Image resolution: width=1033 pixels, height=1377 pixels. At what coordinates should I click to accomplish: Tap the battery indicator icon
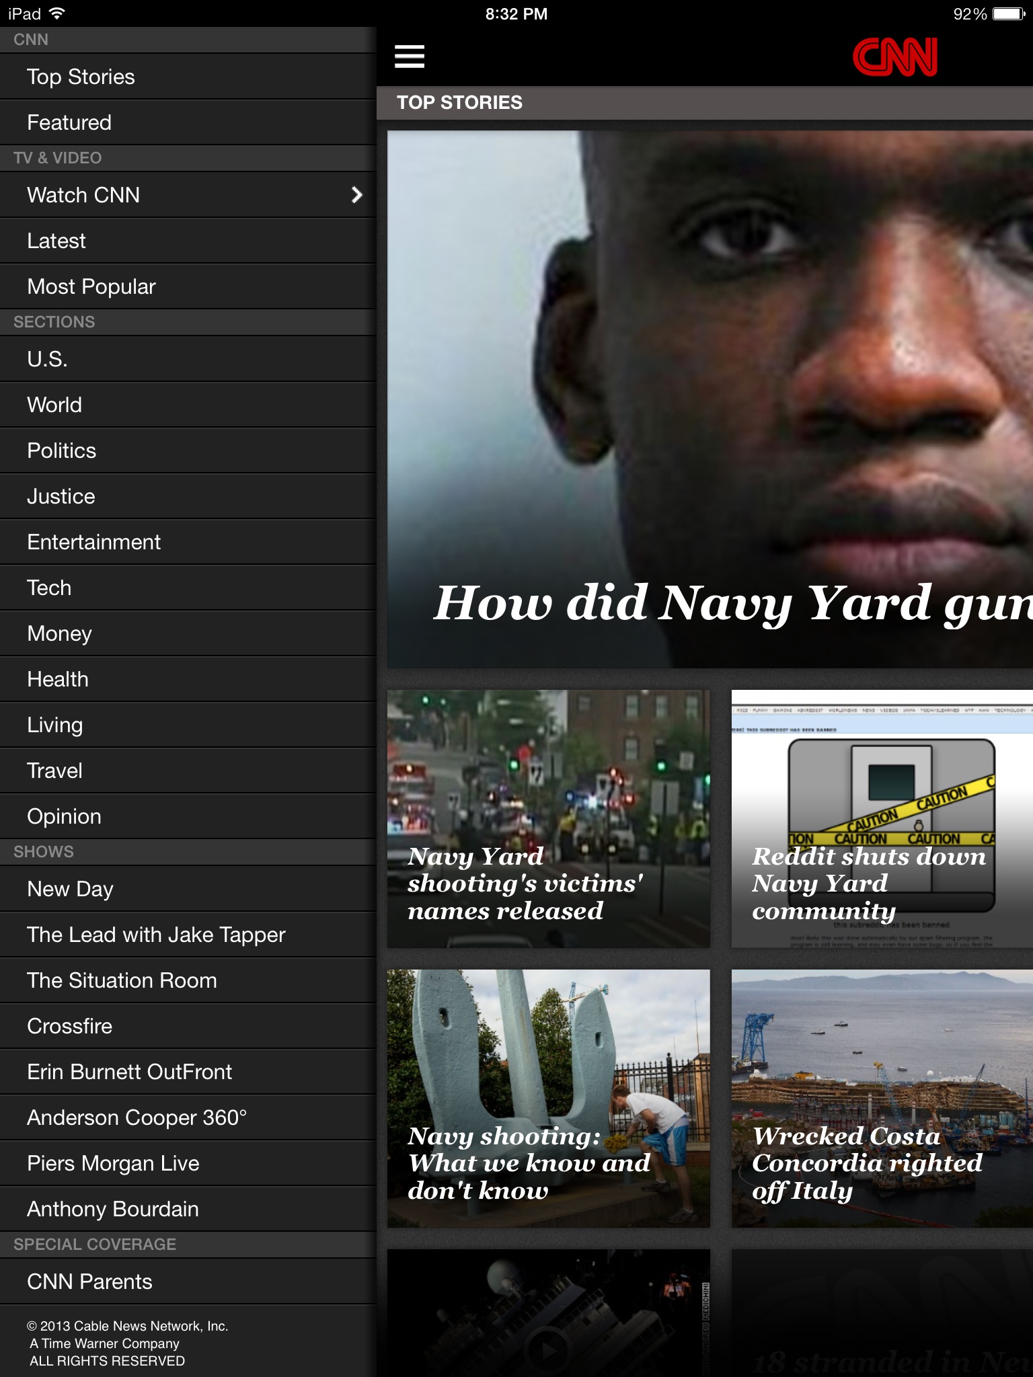click(x=1009, y=13)
